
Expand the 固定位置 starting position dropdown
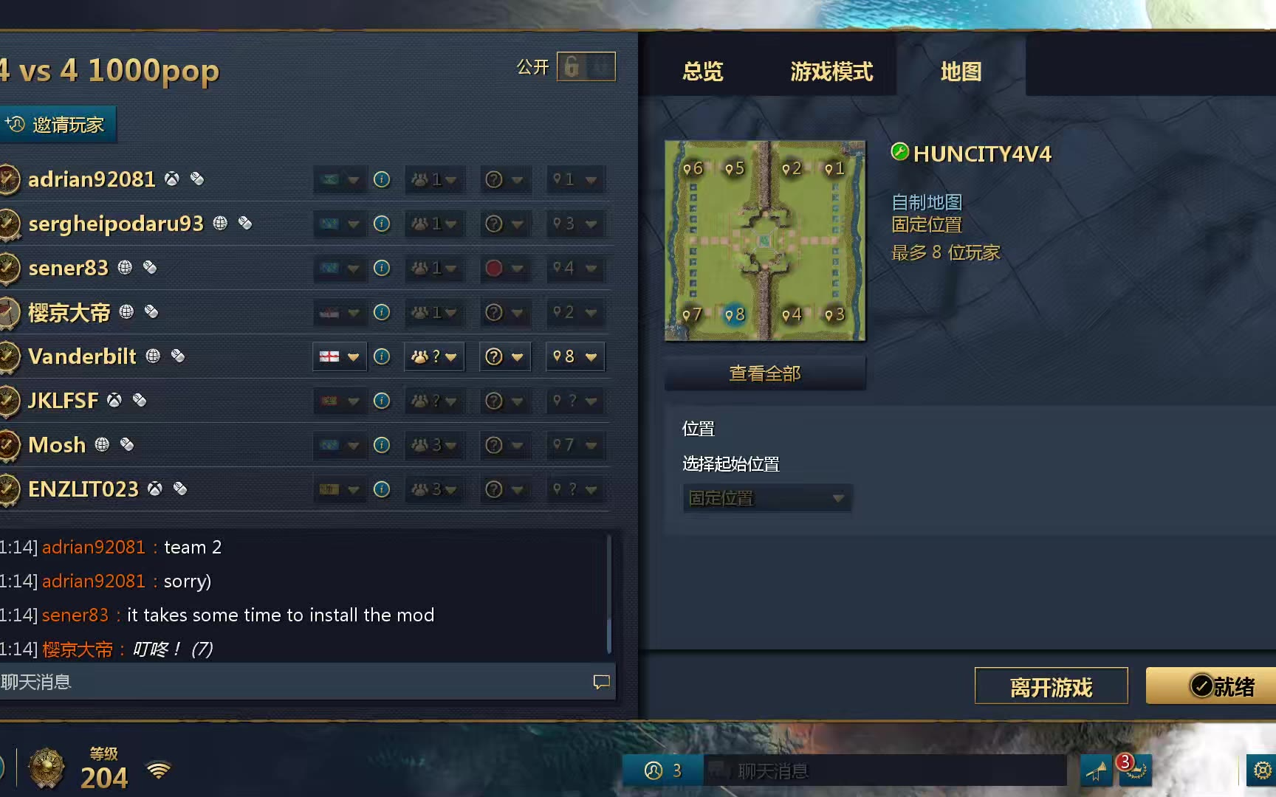[767, 498]
